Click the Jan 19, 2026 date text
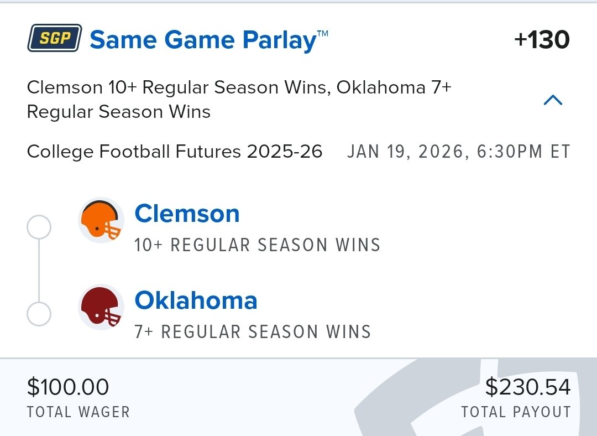 tap(458, 151)
